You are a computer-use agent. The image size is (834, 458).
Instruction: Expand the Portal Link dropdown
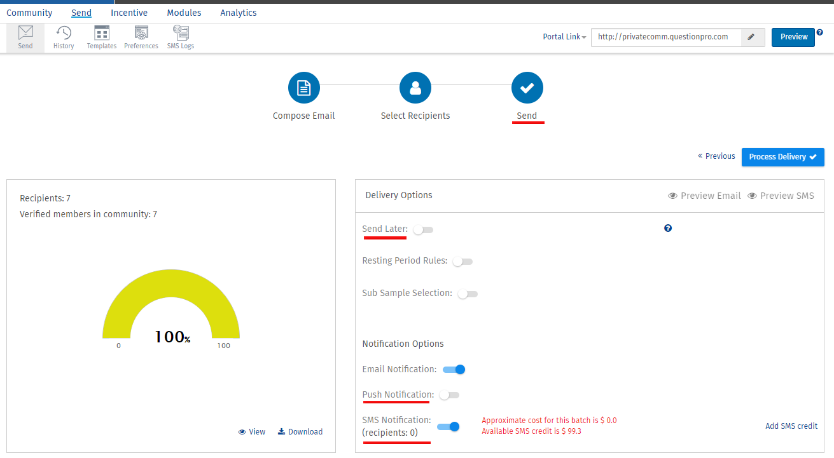coord(564,37)
